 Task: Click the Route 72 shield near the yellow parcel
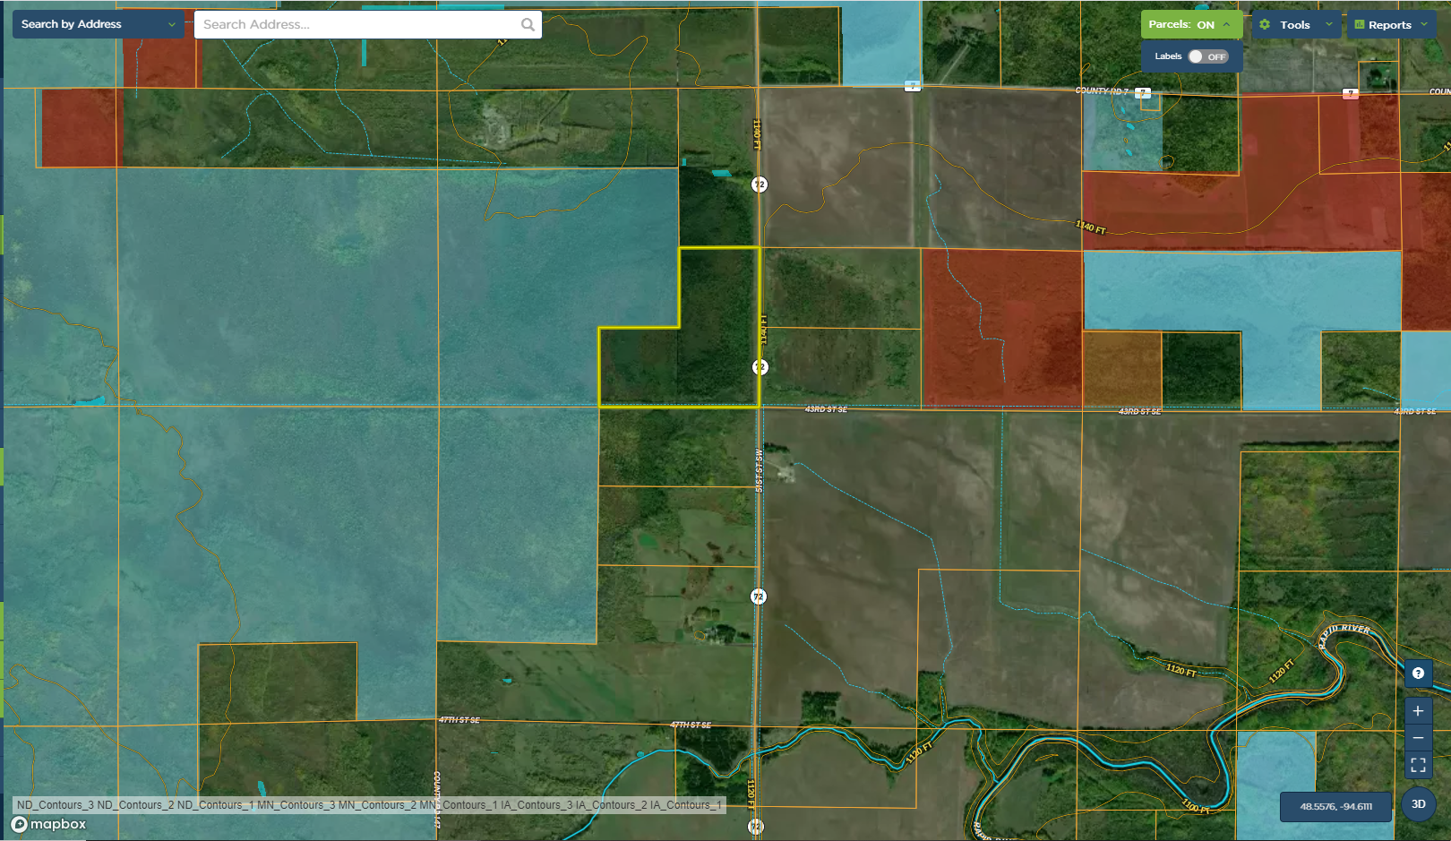tap(760, 367)
